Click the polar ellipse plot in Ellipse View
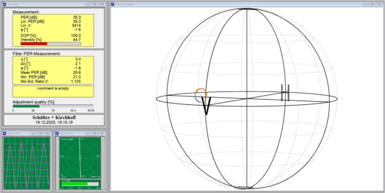The width and height of the screenshot is (385, 193). (80, 158)
